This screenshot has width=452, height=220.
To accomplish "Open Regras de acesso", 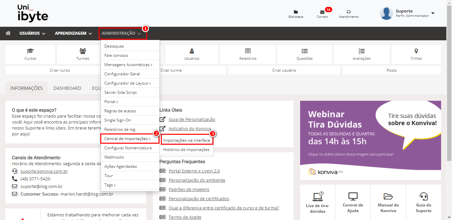I will tap(130, 111).
